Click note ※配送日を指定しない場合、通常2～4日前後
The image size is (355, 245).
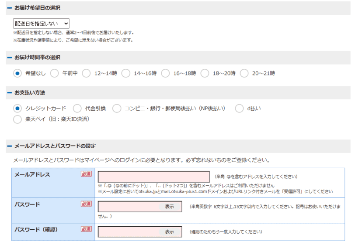(x=73, y=33)
